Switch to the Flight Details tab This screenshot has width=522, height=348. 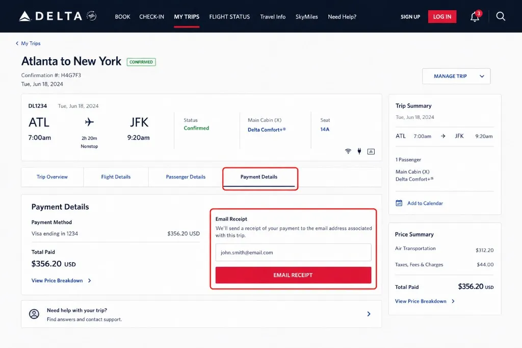click(x=116, y=177)
